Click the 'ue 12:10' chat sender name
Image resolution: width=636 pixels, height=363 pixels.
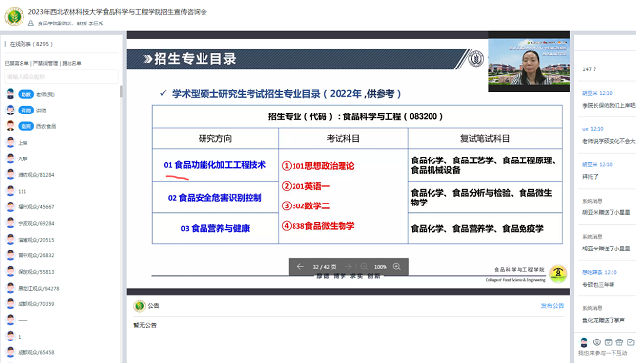593,129
